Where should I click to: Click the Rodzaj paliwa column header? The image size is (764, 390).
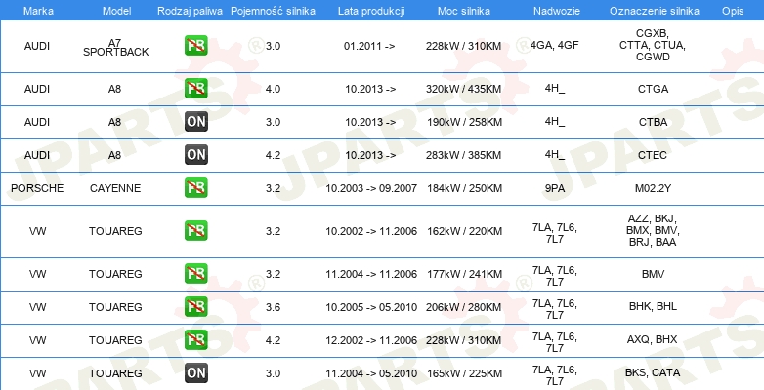191,11
